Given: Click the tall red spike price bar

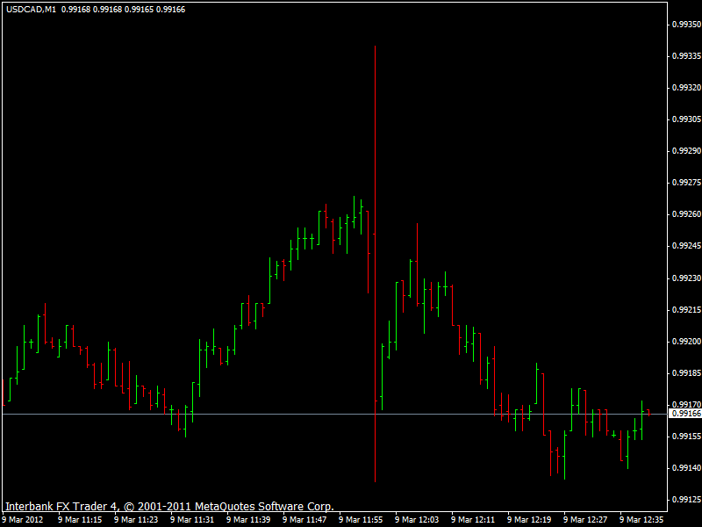Looking at the screenshot, I should pyautogui.click(x=376, y=264).
